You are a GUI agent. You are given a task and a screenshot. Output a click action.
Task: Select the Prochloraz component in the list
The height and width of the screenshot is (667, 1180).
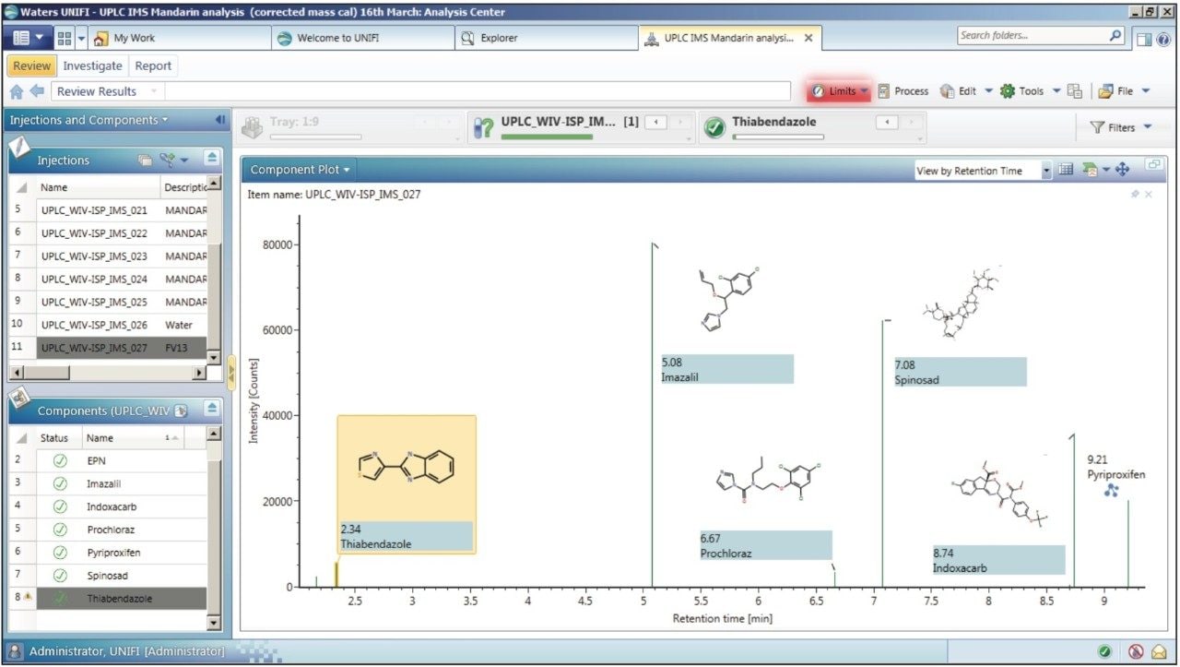(x=108, y=529)
